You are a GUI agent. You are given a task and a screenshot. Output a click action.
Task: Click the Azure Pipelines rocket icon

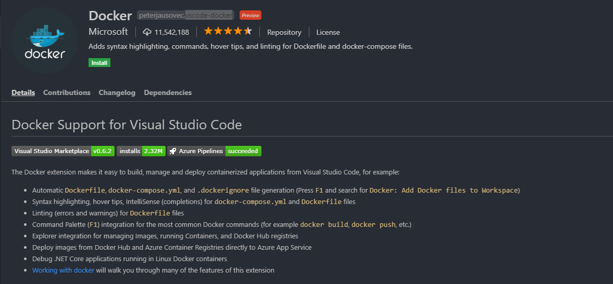(x=172, y=151)
